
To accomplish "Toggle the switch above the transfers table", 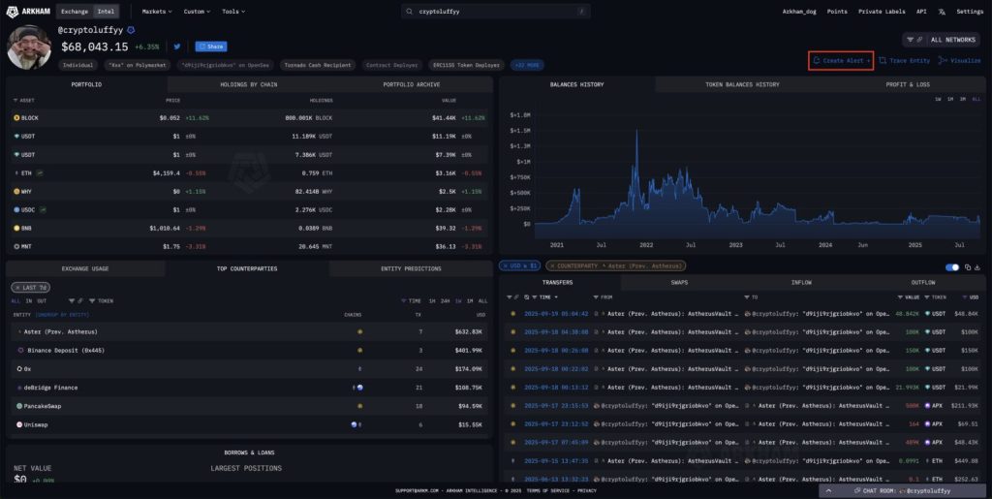I will pos(952,267).
